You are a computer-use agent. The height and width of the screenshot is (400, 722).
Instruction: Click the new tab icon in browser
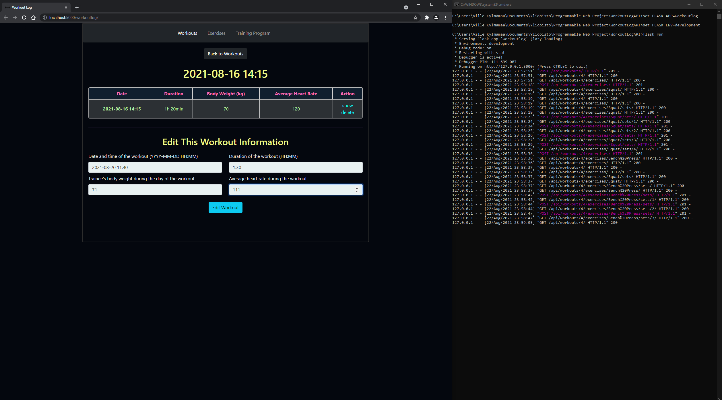point(76,7)
